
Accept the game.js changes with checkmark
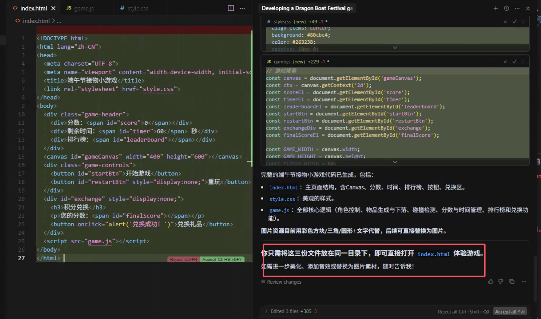pyautogui.click(x=515, y=62)
